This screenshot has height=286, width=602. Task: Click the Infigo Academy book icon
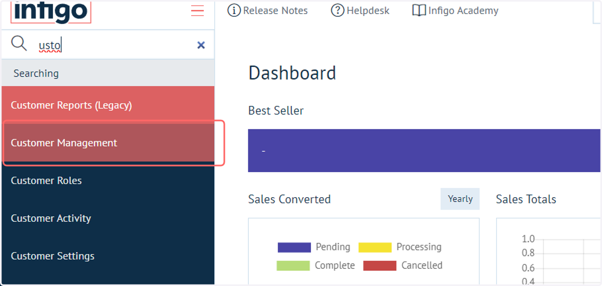point(419,11)
